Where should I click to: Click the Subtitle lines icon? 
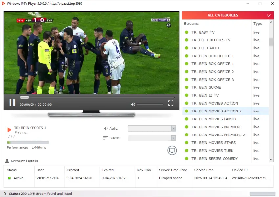pyautogui.click(x=105, y=138)
